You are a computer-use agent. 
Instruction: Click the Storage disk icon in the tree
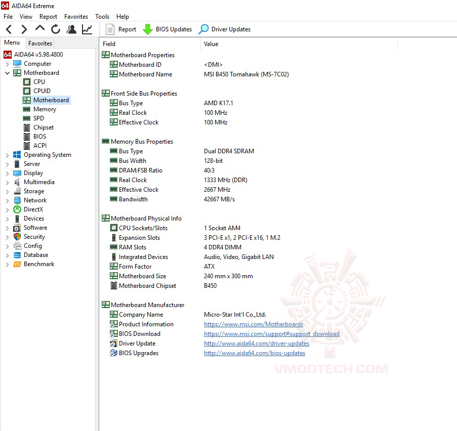(x=17, y=191)
